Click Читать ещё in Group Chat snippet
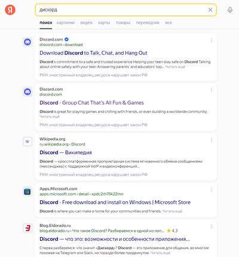 tap(50, 117)
